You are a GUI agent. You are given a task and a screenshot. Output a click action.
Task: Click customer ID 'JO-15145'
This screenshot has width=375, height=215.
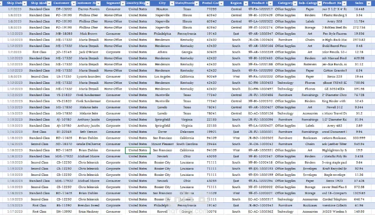[x=64, y=52]
